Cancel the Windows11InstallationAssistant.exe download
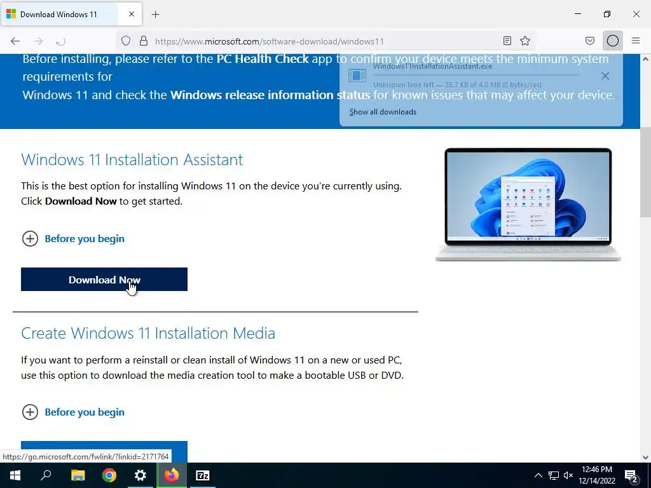651x488 pixels. tap(605, 76)
